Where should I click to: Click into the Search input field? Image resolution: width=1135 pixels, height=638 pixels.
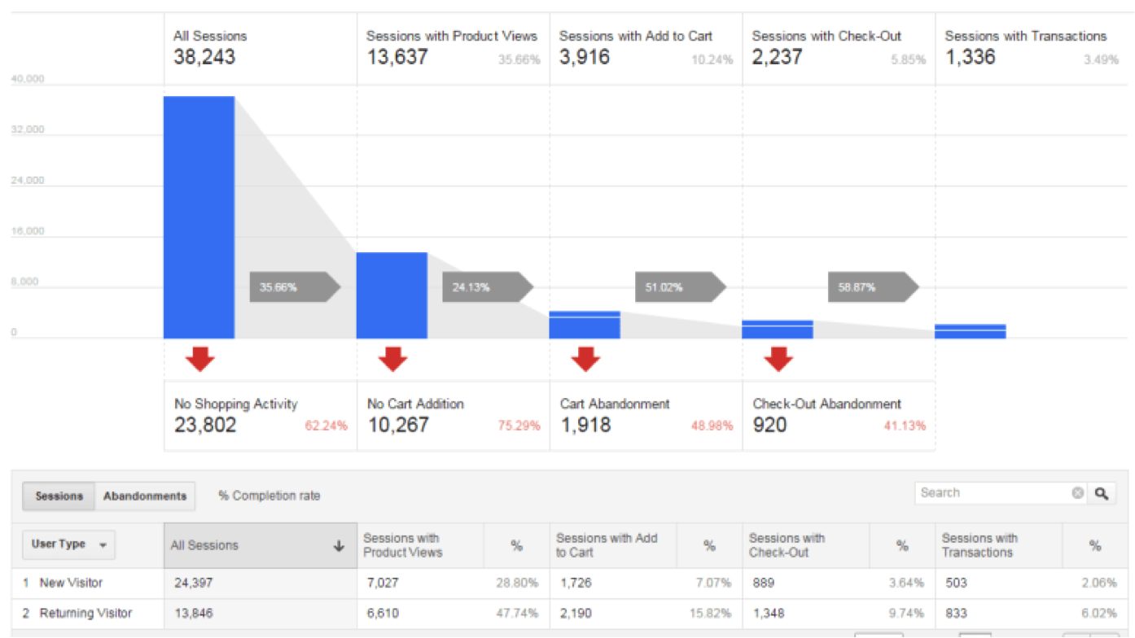(x=993, y=493)
